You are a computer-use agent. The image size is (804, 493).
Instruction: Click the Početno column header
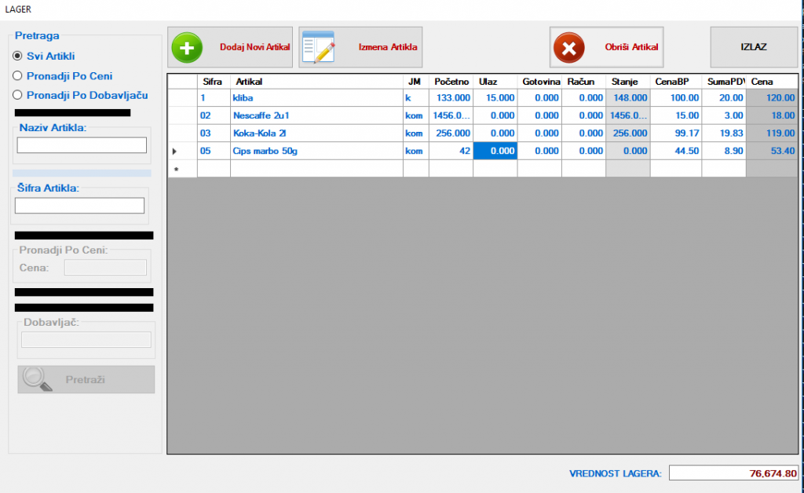click(451, 82)
